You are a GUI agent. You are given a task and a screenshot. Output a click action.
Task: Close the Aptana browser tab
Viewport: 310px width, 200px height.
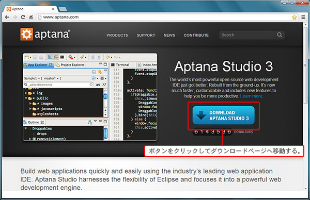(53, 9)
